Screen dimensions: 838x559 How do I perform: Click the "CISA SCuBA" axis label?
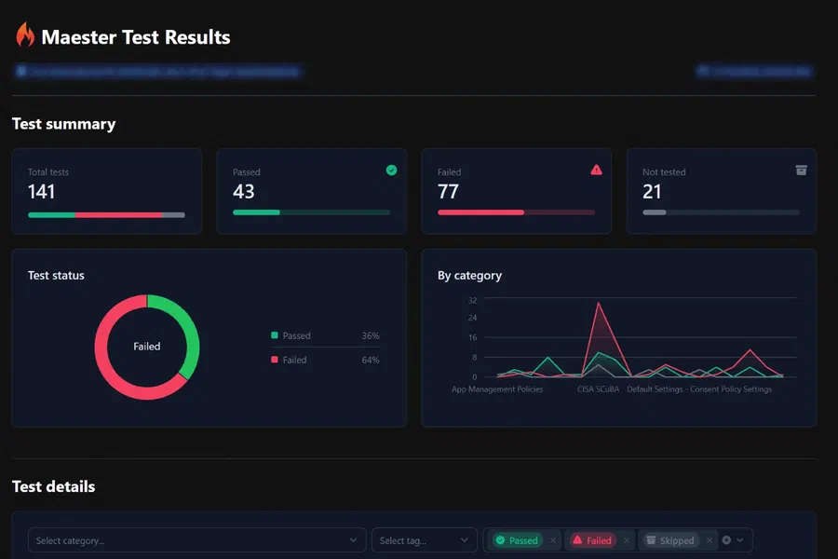pos(598,389)
